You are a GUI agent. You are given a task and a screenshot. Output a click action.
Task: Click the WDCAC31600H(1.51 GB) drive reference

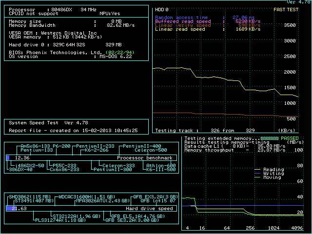87,197
